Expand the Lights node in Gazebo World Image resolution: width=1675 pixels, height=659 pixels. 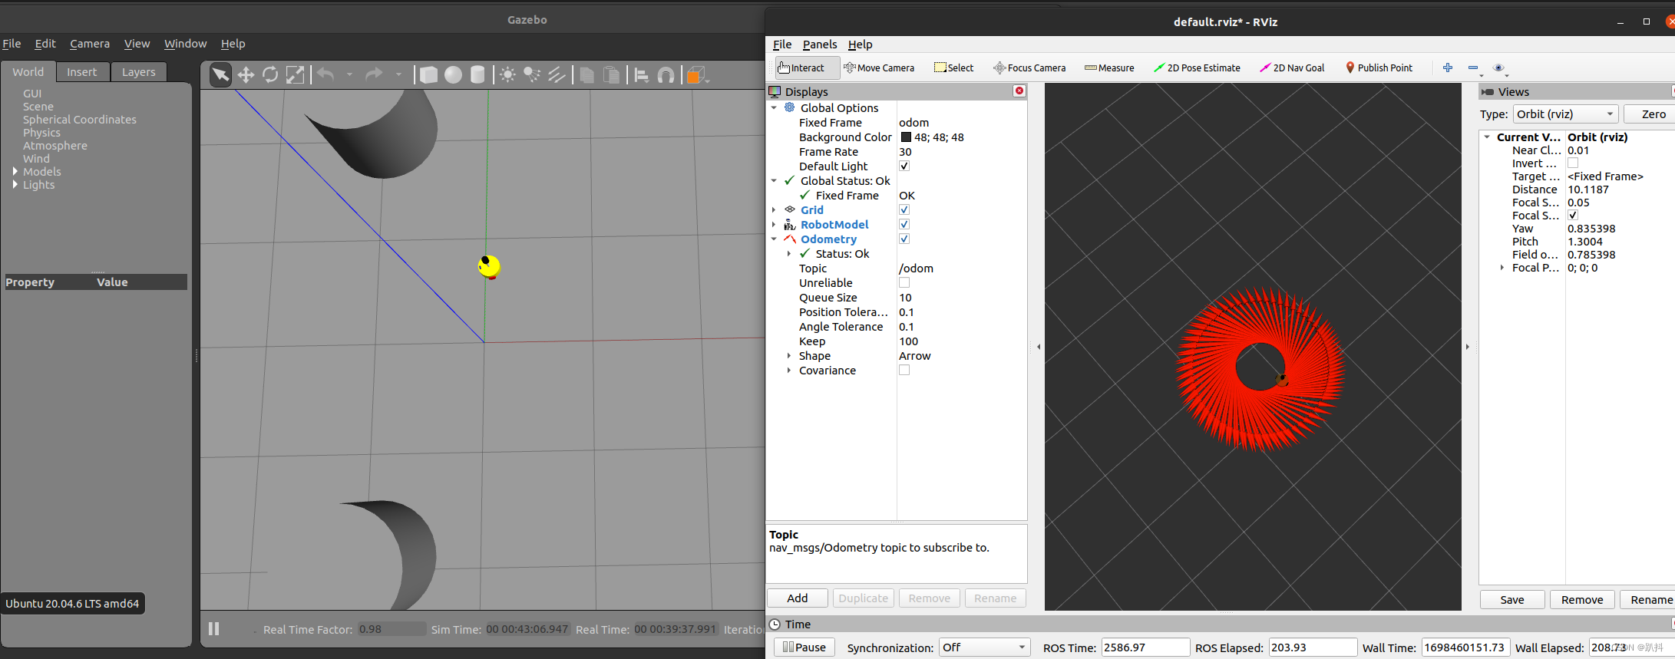pyautogui.click(x=15, y=184)
